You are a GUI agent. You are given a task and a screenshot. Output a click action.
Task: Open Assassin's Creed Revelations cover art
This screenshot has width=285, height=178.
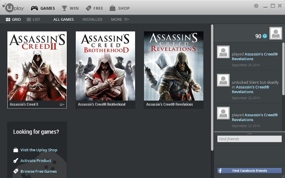click(x=173, y=66)
